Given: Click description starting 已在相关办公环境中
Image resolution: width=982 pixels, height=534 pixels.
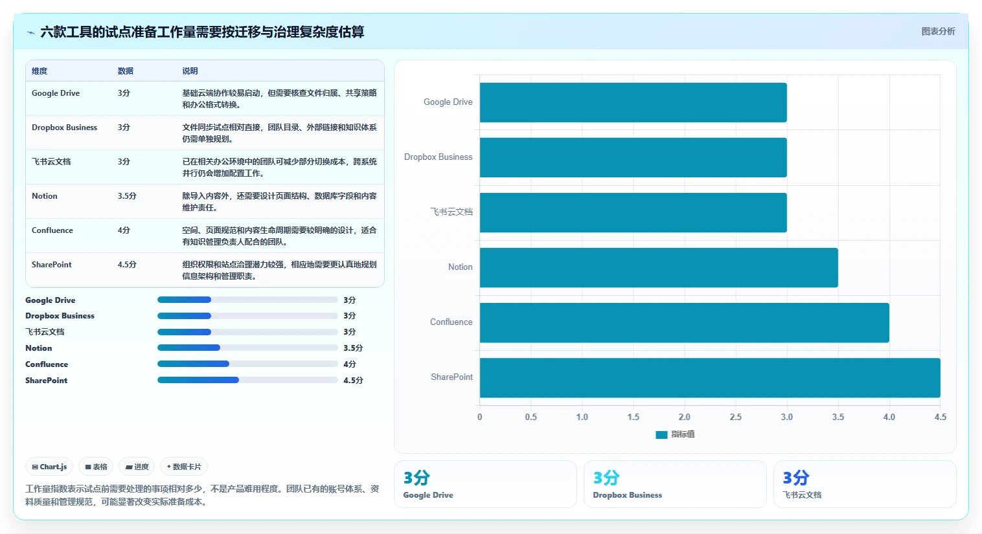Looking at the screenshot, I should 279,168.
